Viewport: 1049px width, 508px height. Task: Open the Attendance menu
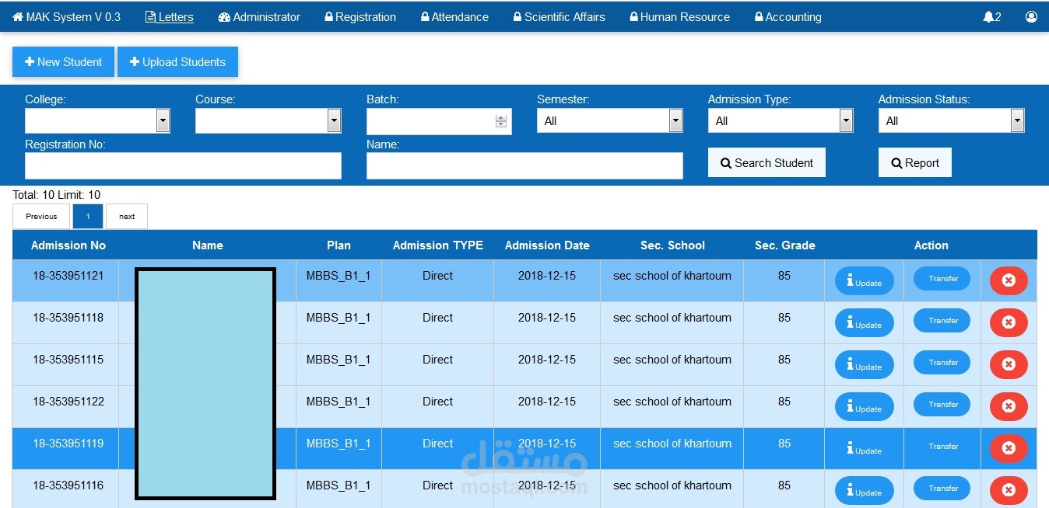click(454, 16)
